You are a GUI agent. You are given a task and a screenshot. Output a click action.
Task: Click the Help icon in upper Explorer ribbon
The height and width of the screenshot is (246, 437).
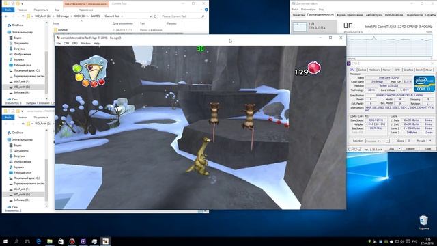coord(206,10)
